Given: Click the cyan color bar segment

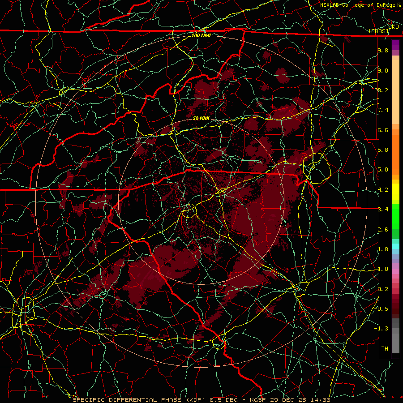Looking at the screenshot, I should [x=395, y=246].
